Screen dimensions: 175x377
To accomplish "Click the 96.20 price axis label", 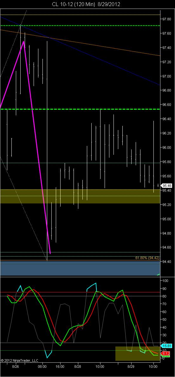I will 167,133.
